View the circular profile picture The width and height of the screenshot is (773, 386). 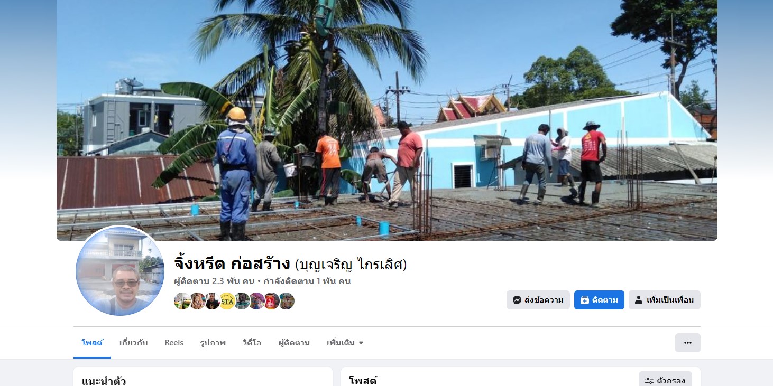pyautogui.click(x=120, y=271)
